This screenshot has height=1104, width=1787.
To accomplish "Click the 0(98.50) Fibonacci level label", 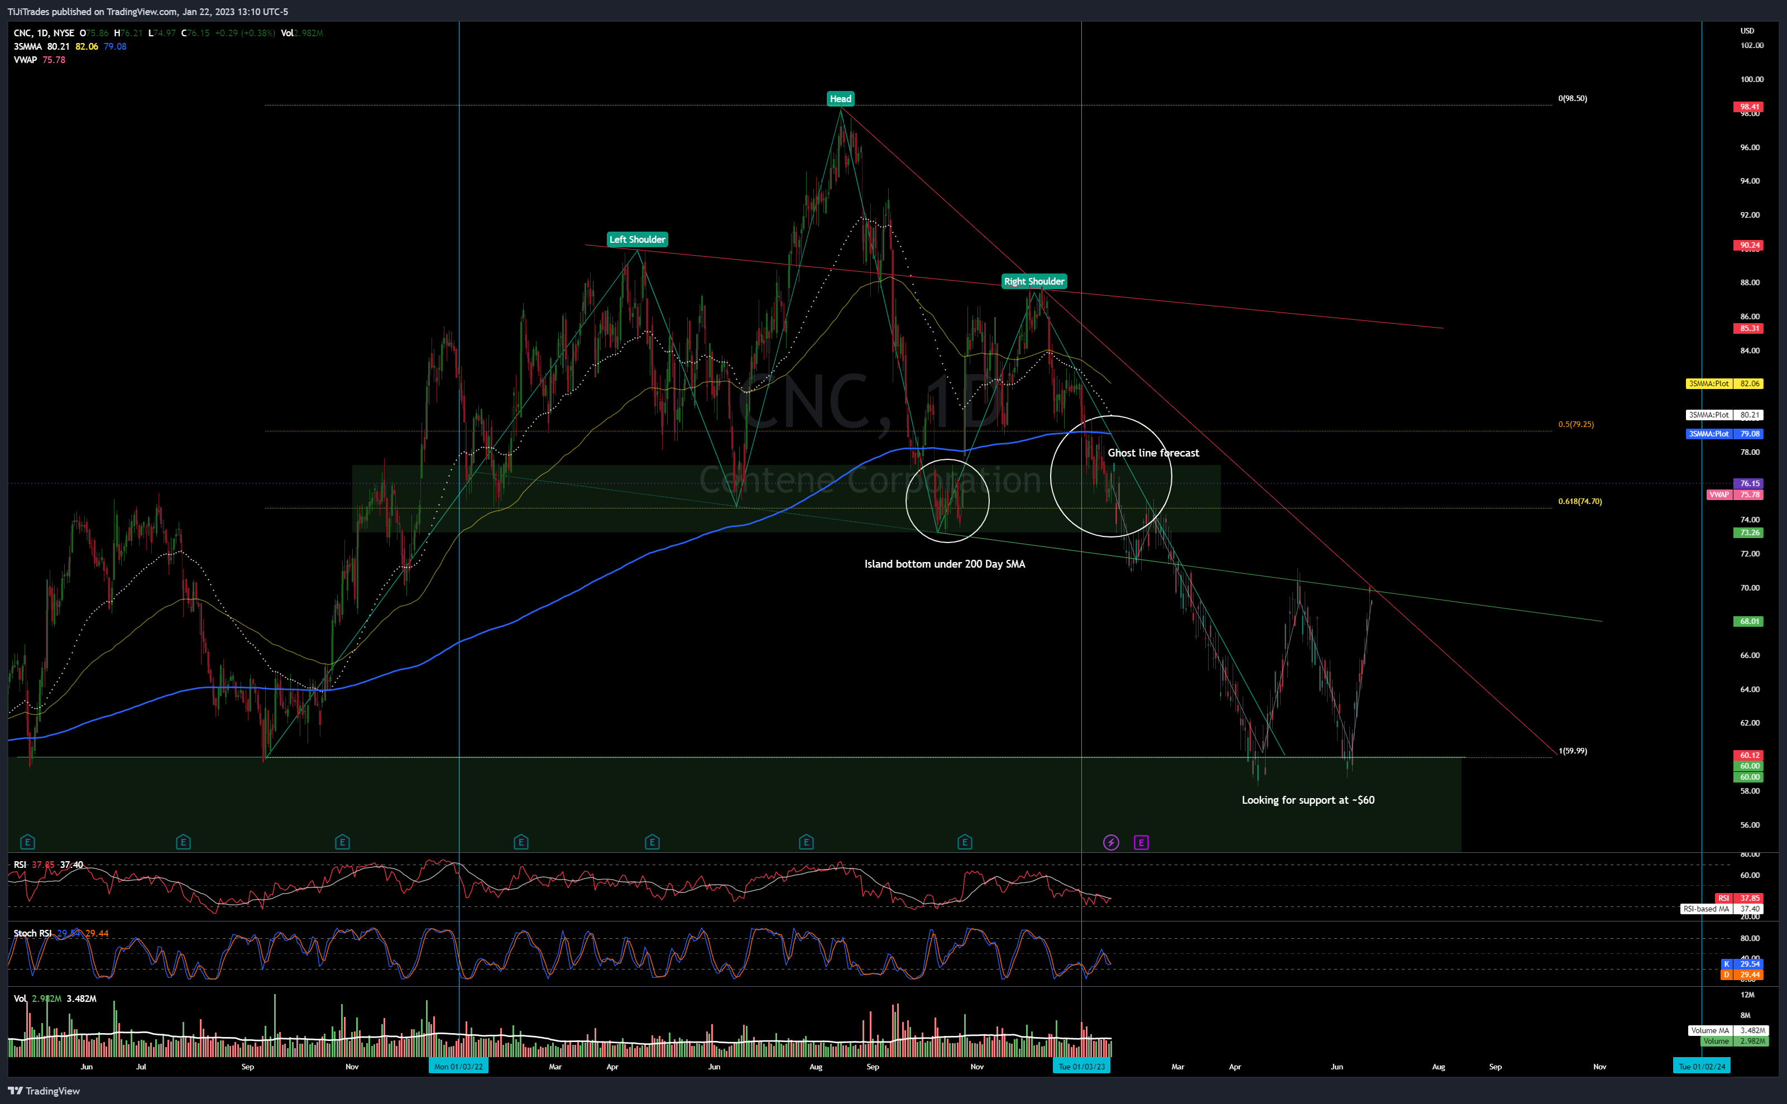I will pyautogui.click(x=1572, y=99).
